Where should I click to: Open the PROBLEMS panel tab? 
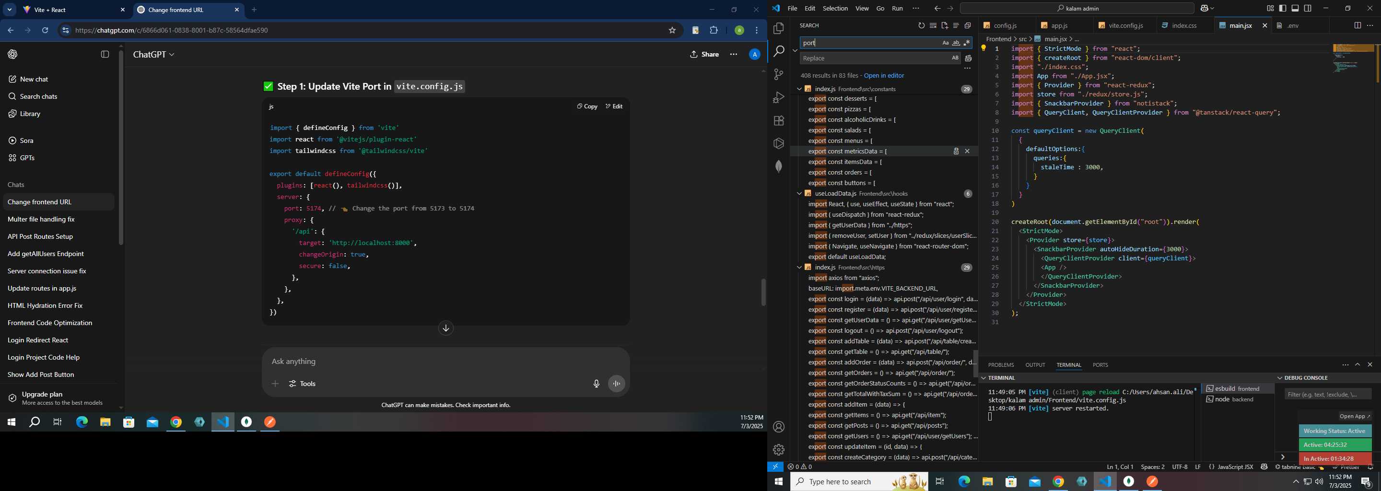(x=1001, y=365)
